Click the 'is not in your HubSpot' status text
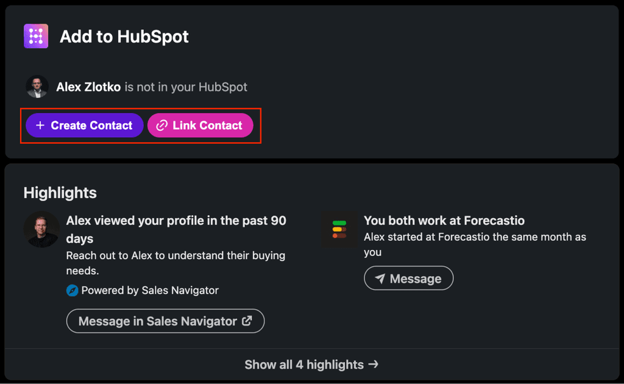The image size is (624, 384). coord(186,87)
